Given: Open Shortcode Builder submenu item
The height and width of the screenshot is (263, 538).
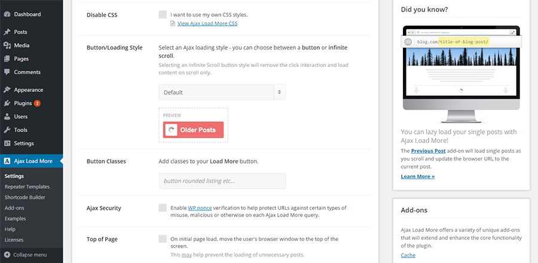Looking at the screenshot, I should tap(25, 197).
